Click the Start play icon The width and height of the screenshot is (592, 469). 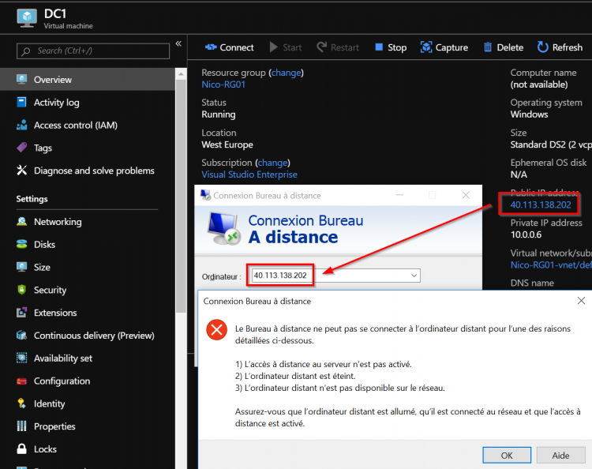273,47
